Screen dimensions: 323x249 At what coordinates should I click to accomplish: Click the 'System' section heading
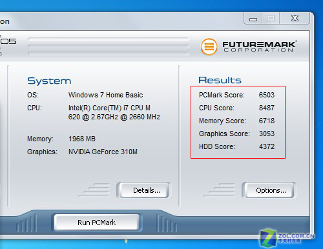tap(49, 81)
